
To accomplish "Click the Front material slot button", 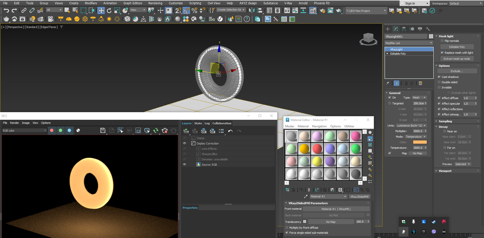I will (x=336, y=209).
